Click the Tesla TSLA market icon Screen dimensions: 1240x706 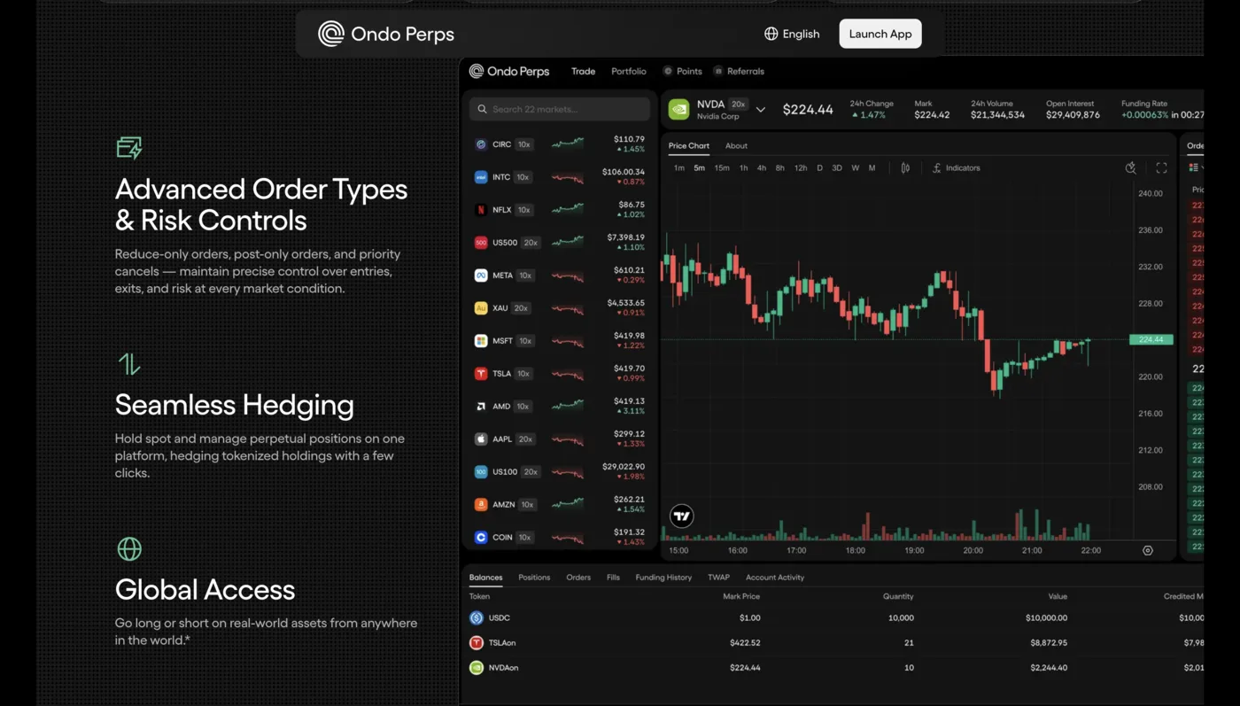[x=481, y=374]
